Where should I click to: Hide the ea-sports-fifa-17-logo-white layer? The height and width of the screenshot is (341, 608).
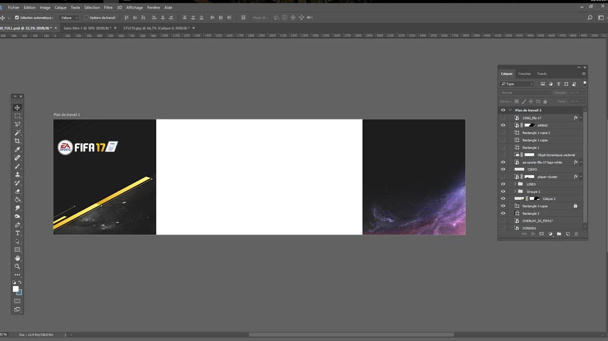pos(503,162)
